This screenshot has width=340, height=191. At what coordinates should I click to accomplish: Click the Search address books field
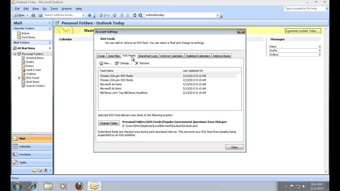[x=63, y=15]
